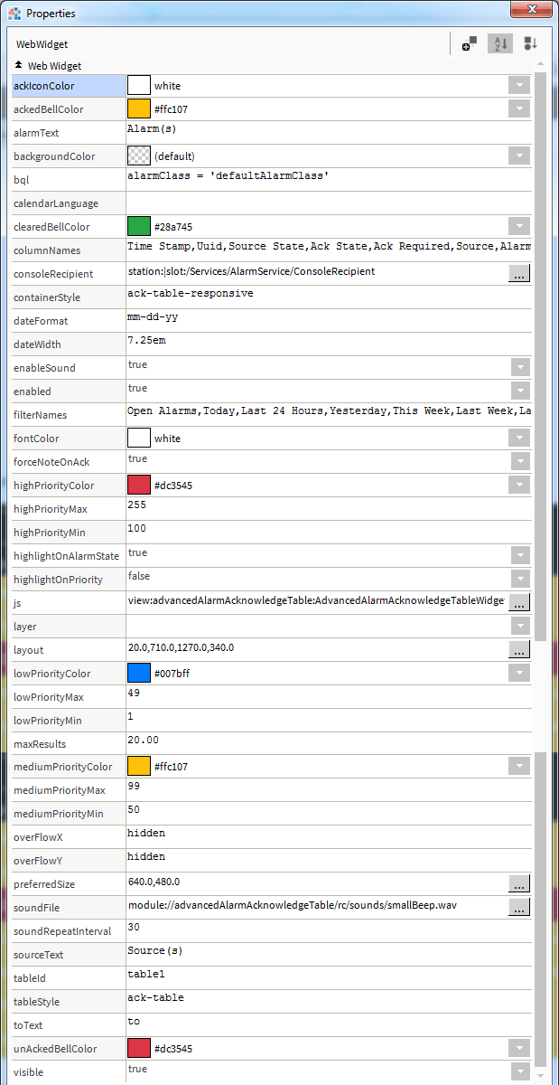Toggle alphabetical A-Z sort icon
Image resolution: width=559 pixels, height=1085 pixels.
(x=500, y=44)
